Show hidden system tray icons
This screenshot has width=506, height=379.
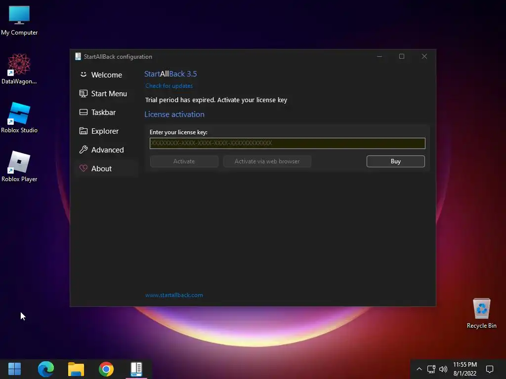419,369
